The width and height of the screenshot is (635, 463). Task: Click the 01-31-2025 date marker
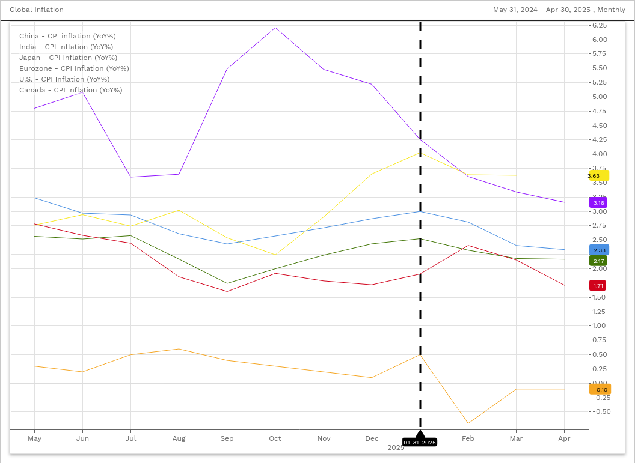click(420, 443)
